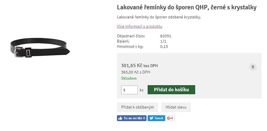This screenshot has height=131, width=267.
Task: Click the Google G+1 share button
Action: point(170,118)
